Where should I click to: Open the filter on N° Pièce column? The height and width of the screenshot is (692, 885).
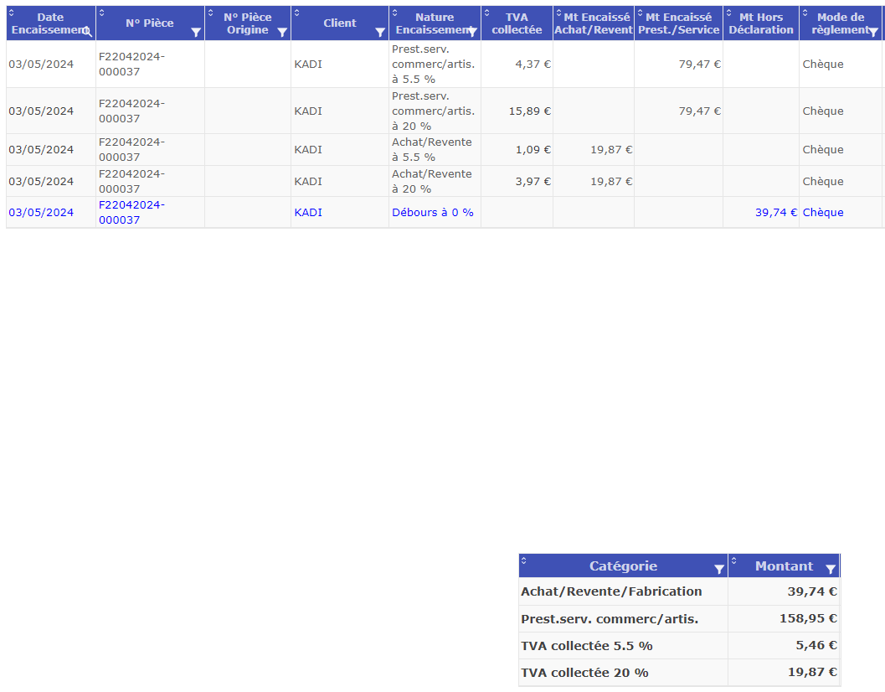click(195, 33)
